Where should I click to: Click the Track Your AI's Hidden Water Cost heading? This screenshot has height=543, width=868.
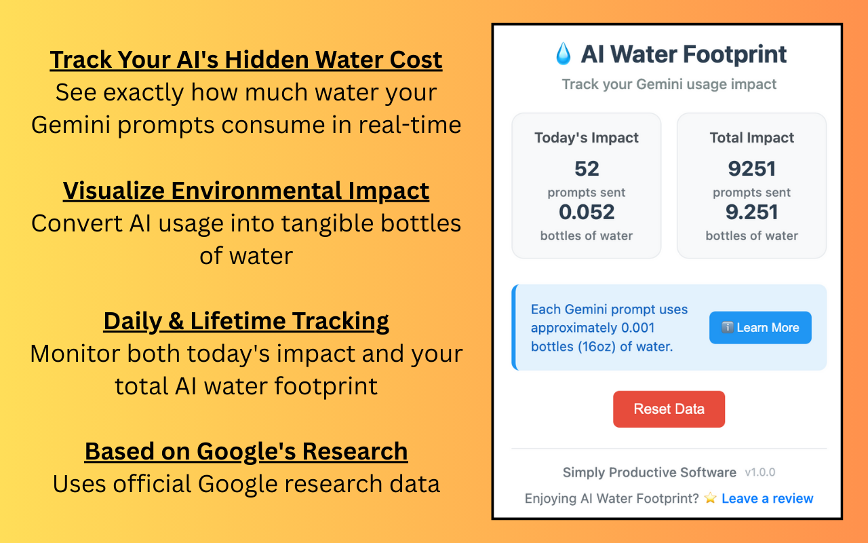[246, 60]
